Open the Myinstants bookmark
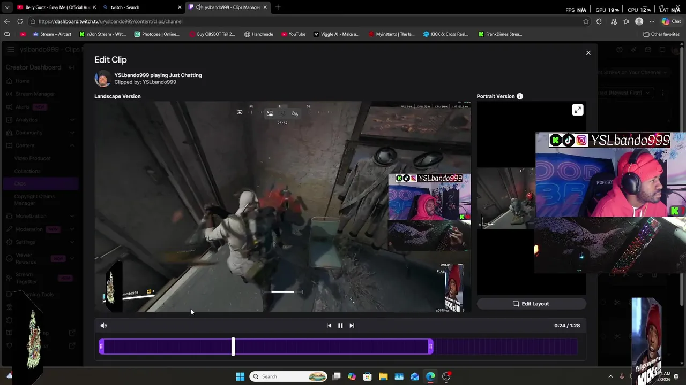This screenshot has width=686, height=385. click(391, 34)
